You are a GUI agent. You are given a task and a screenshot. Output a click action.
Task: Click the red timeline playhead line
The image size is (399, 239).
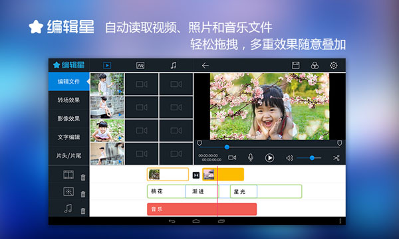click(x=217, y=191)
